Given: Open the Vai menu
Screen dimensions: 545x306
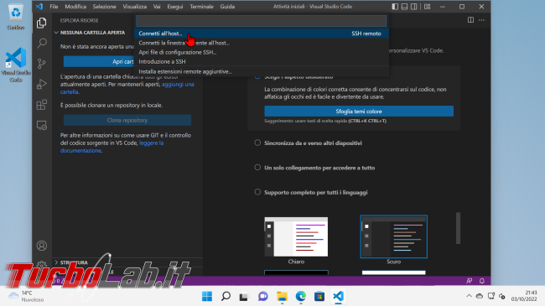Looking at the screenshot, I should pos(157,7).
